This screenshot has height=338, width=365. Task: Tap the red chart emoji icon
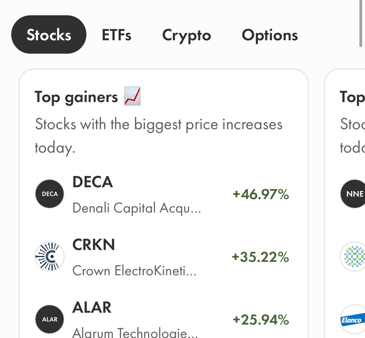[132, 96]
